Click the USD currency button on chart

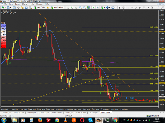(3, 26)
